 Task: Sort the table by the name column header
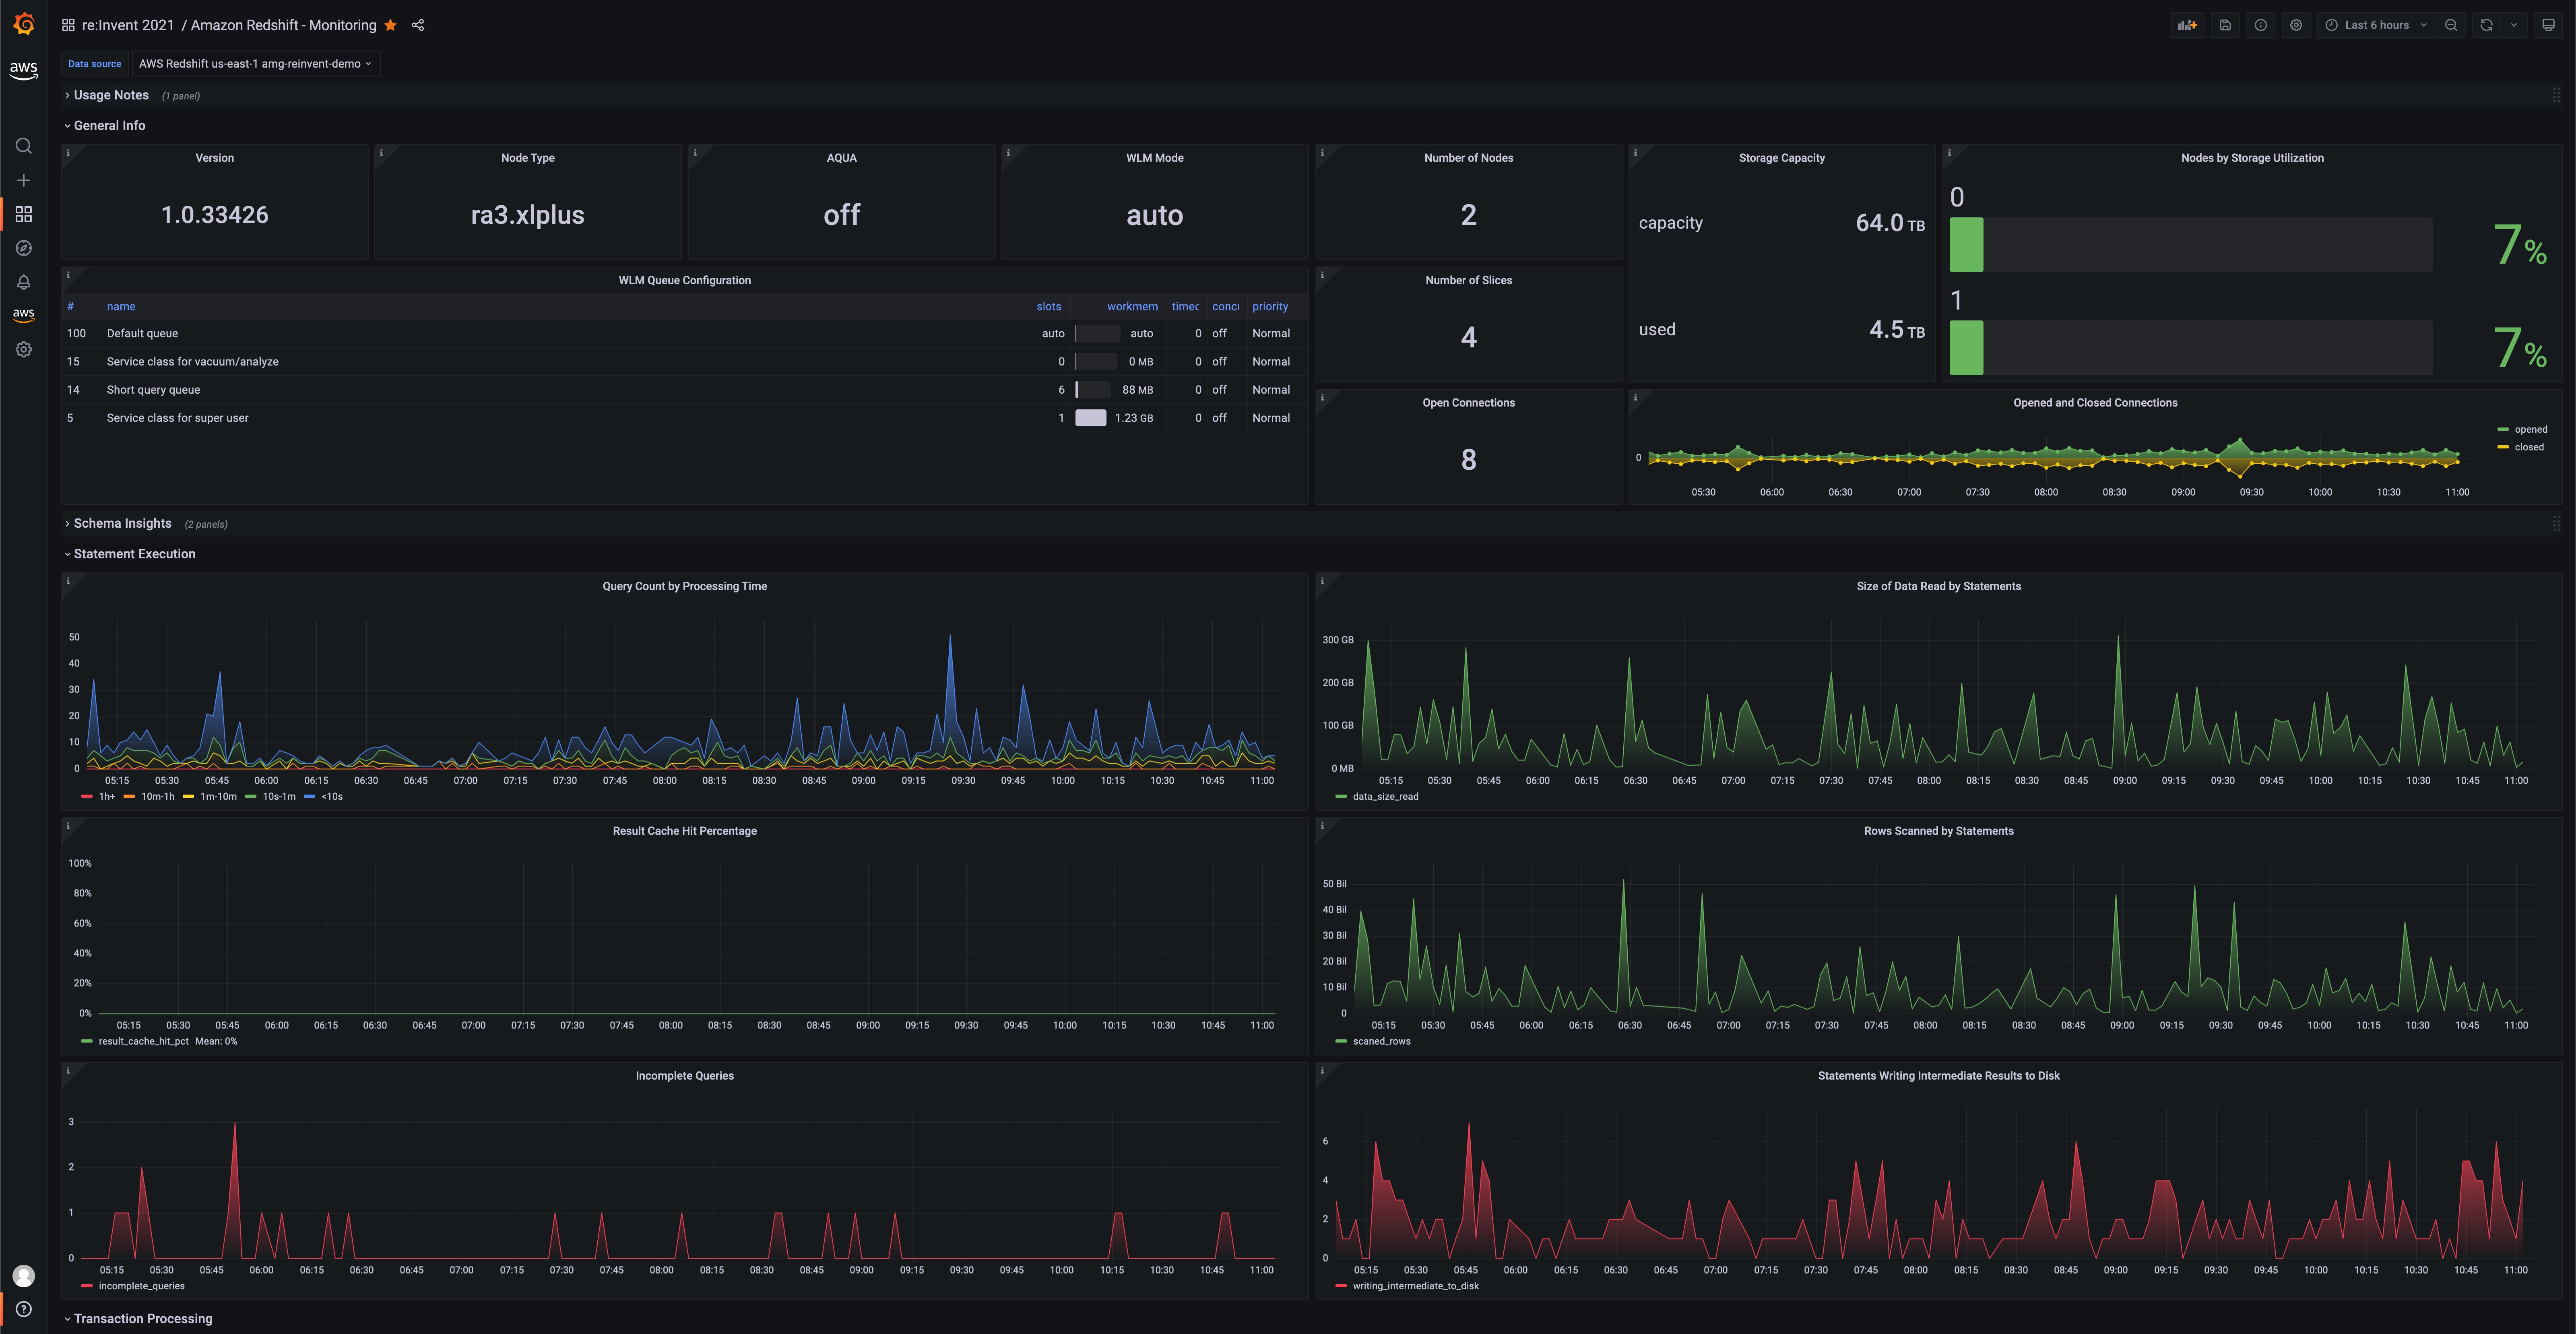[x=121, y=307]
